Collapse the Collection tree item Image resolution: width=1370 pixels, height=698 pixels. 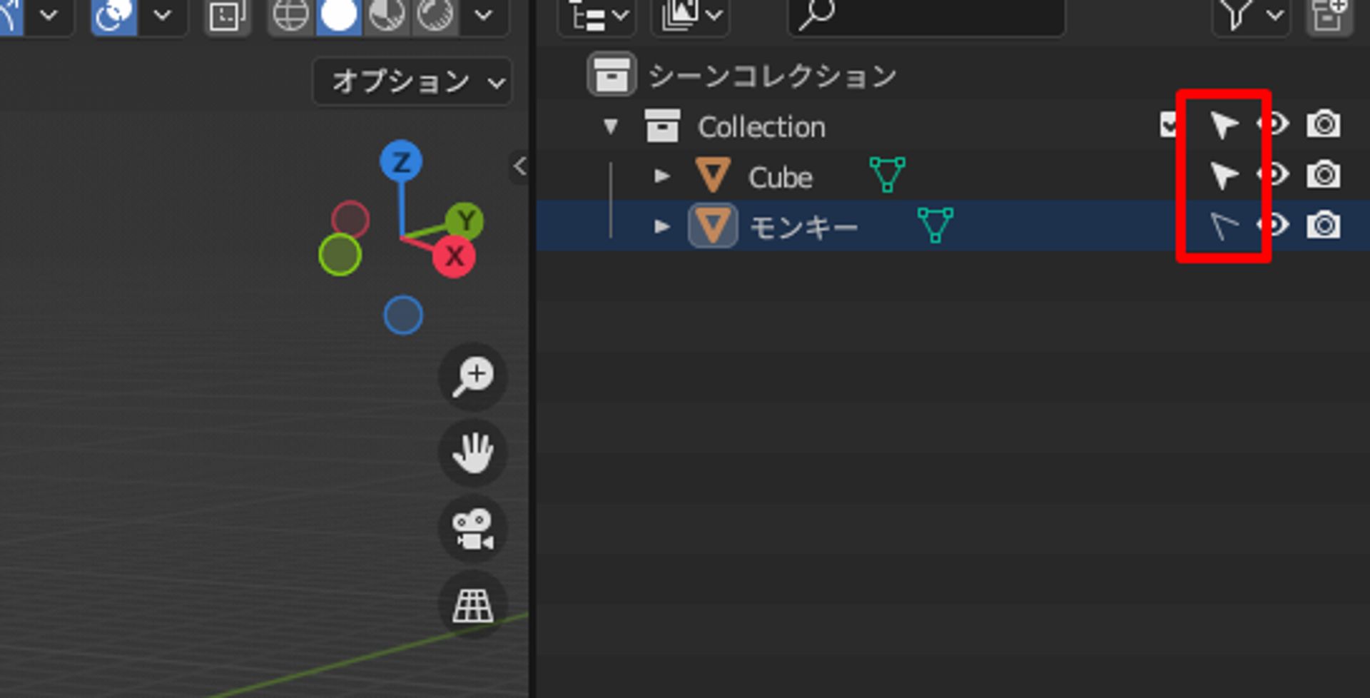610,126
